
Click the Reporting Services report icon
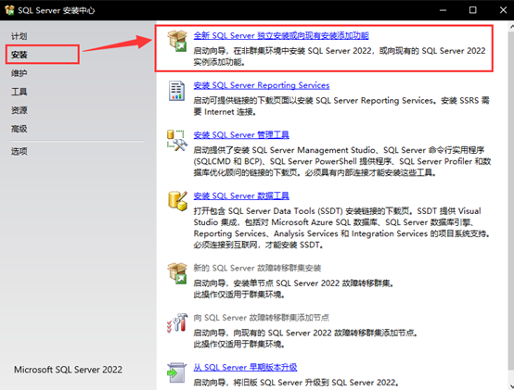(x=176, y=91)
